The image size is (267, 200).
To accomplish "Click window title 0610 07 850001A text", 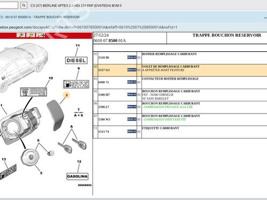I will (40, 17).
